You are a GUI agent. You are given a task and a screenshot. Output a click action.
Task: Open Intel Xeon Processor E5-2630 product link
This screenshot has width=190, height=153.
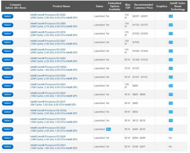54,120
